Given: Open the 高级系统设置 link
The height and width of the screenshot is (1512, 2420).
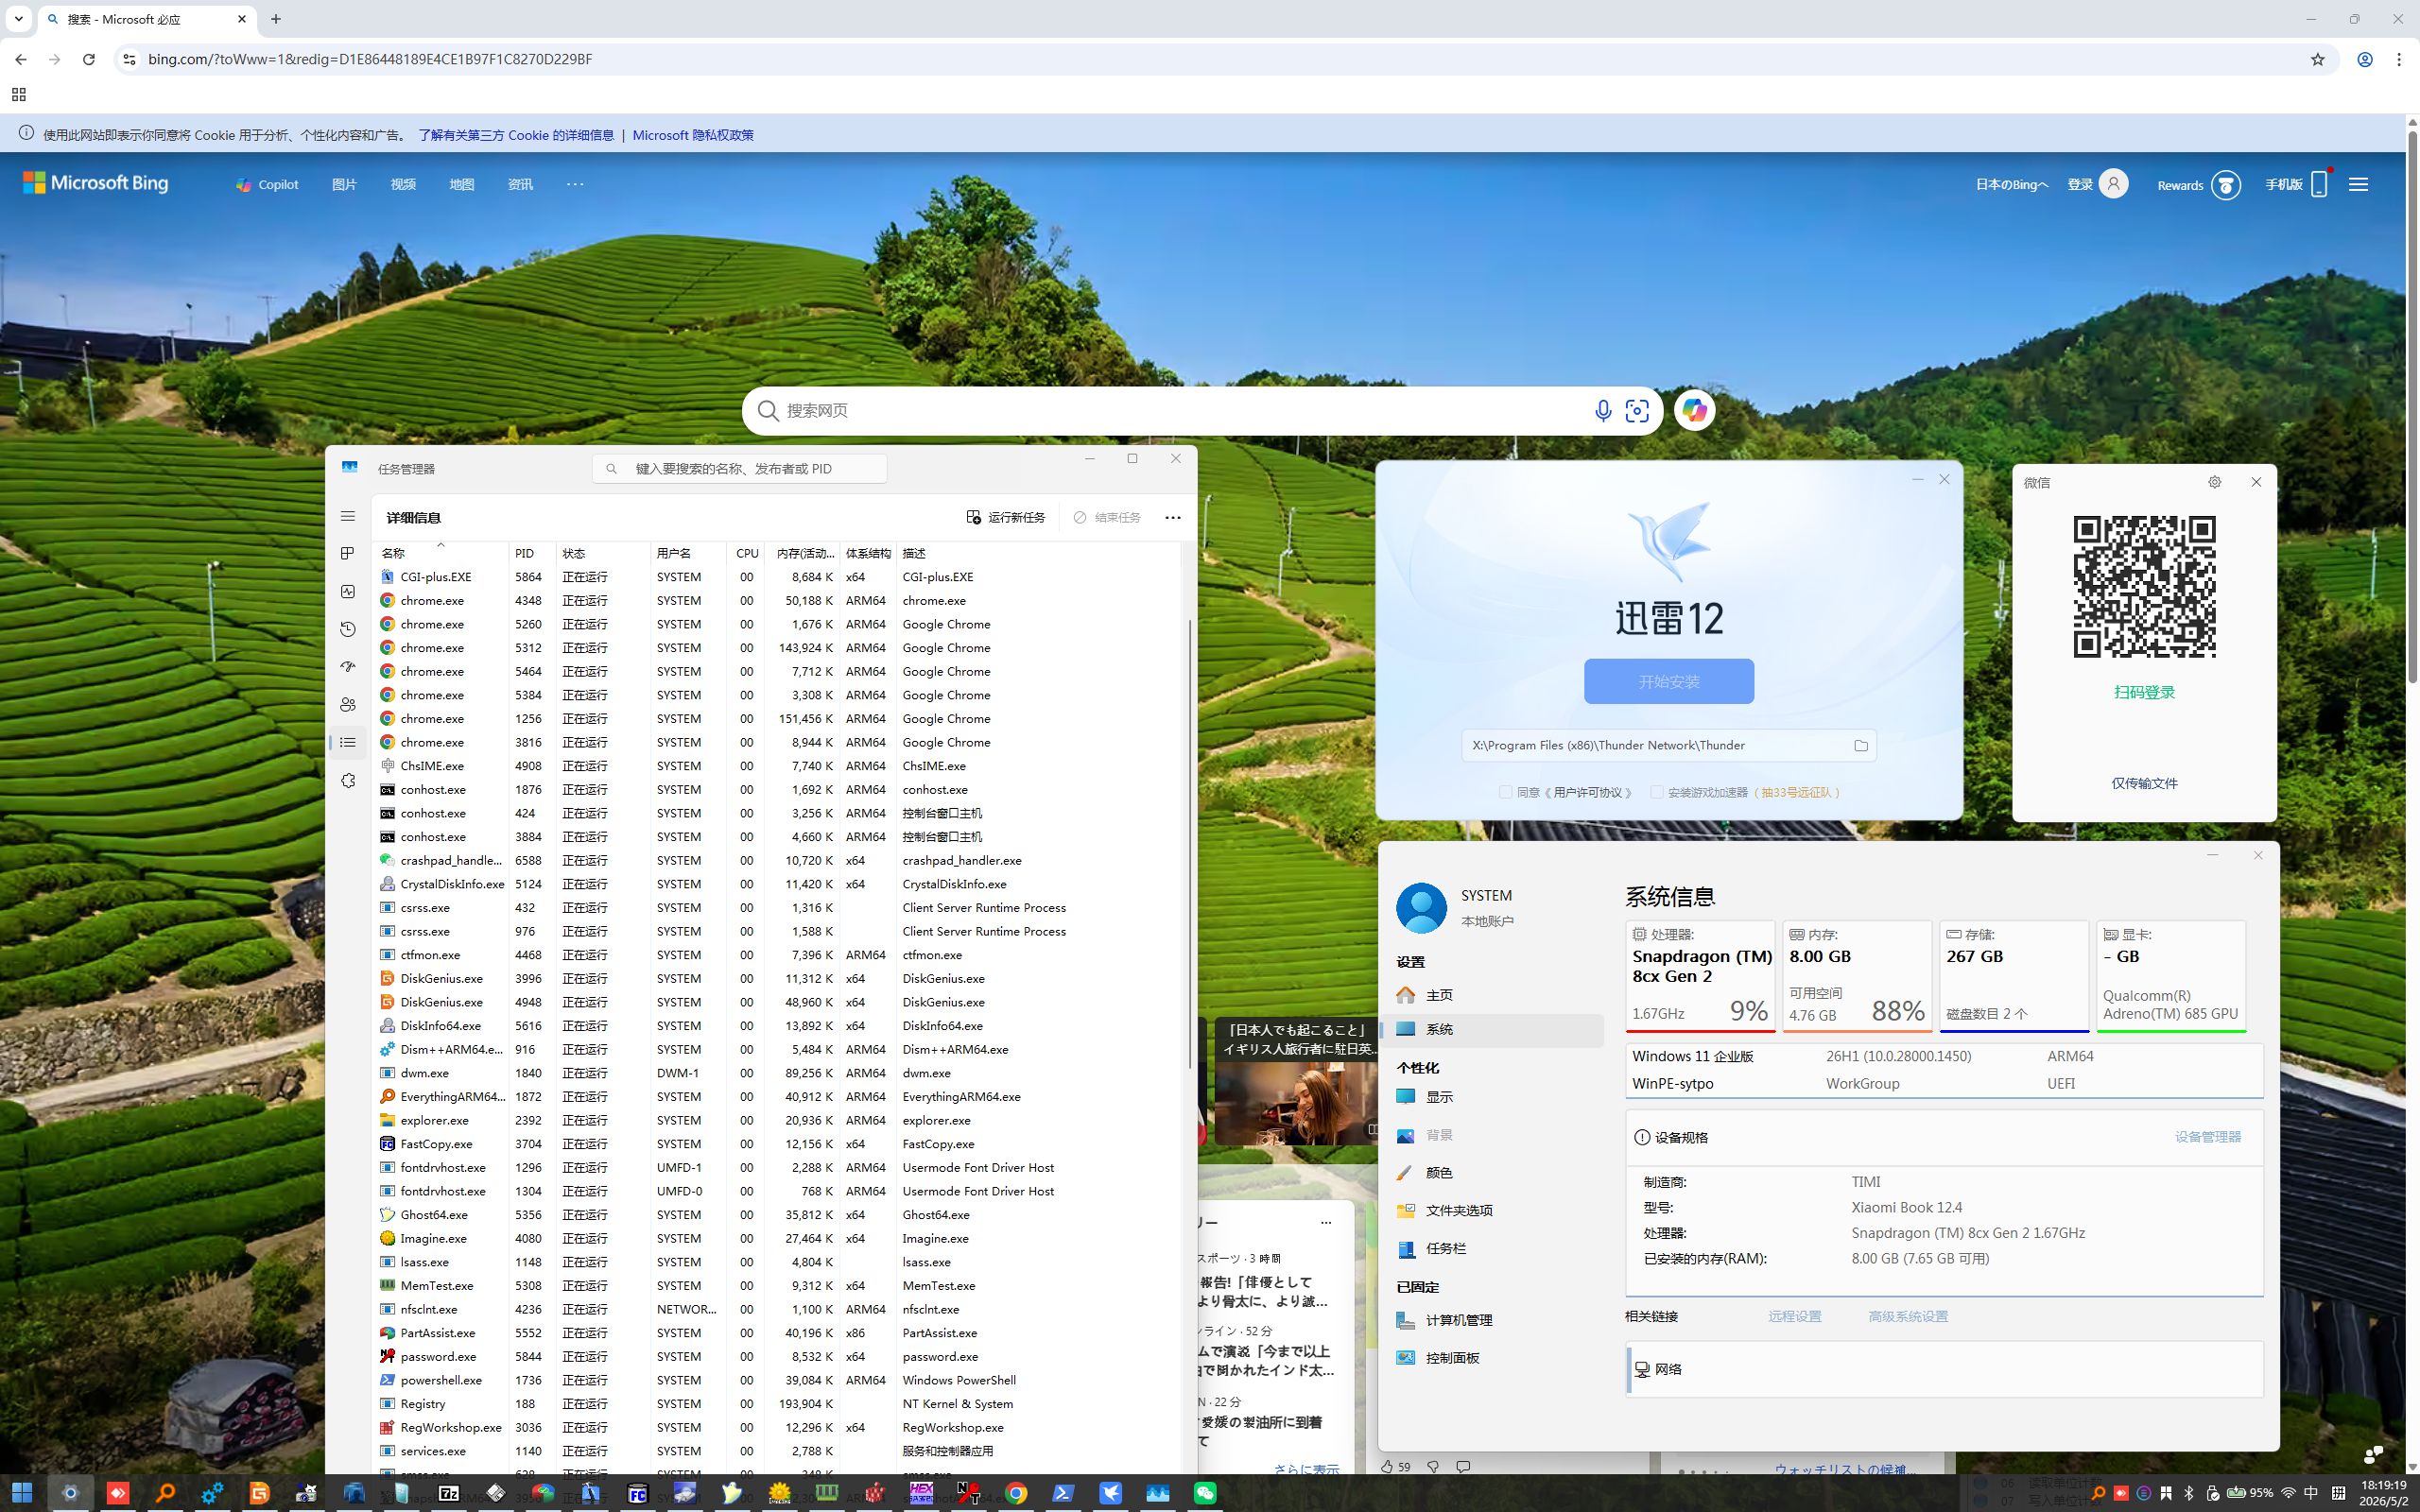Looking at the screenshot, I should pos(1908,1317).
